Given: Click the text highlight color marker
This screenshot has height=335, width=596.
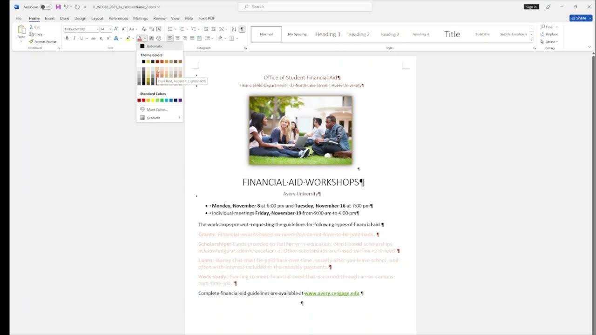Looking at the screenshot, I should 128,38.
